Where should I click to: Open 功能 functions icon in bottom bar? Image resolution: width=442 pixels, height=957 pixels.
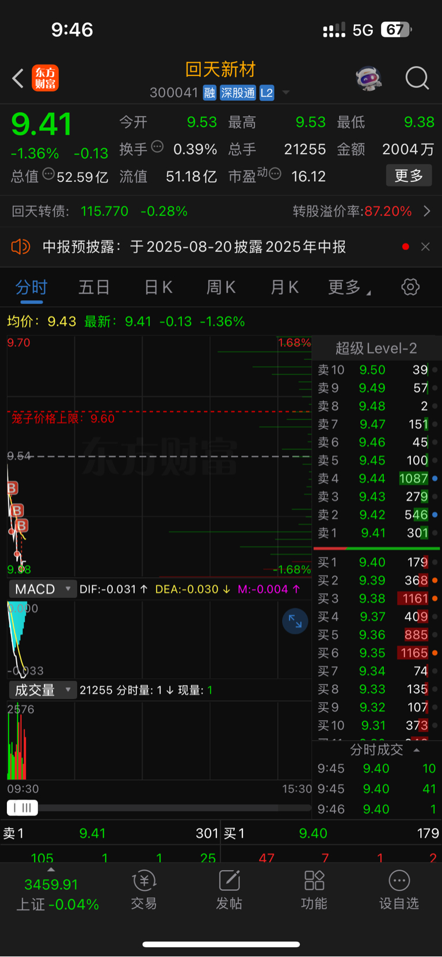tap(314, 890)
